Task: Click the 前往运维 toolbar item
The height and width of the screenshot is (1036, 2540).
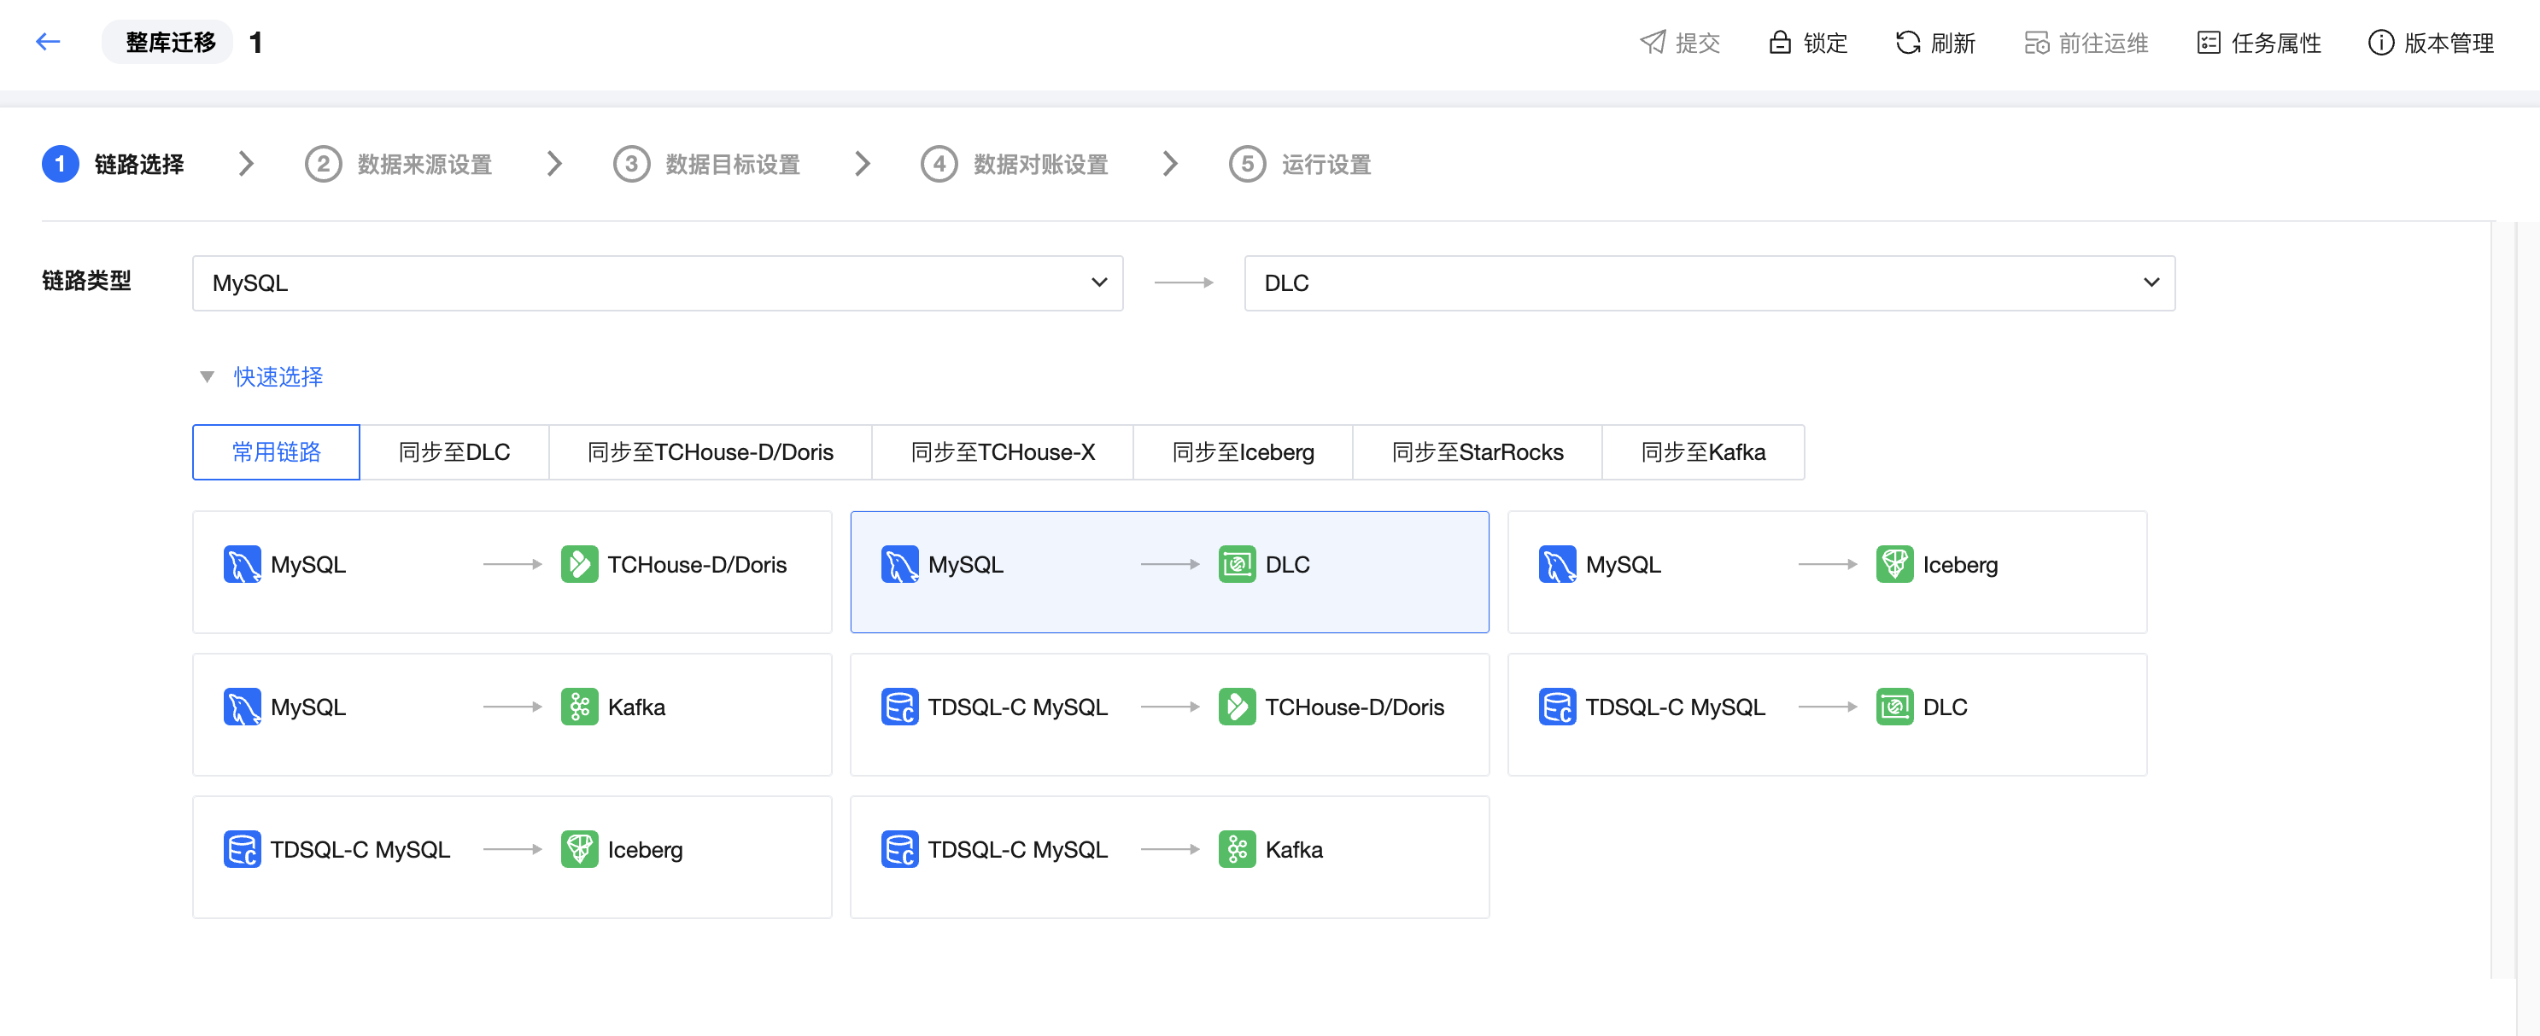Action: 2086,43
